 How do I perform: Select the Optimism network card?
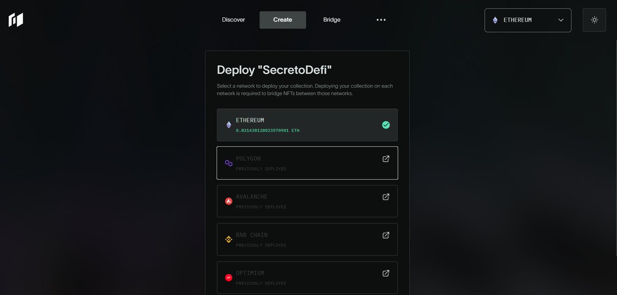coord(307,278)
